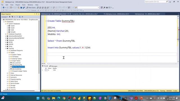Screen dimensions: 180x101
Task: Select the SSISDB database
Action: [x=11, y=44]
